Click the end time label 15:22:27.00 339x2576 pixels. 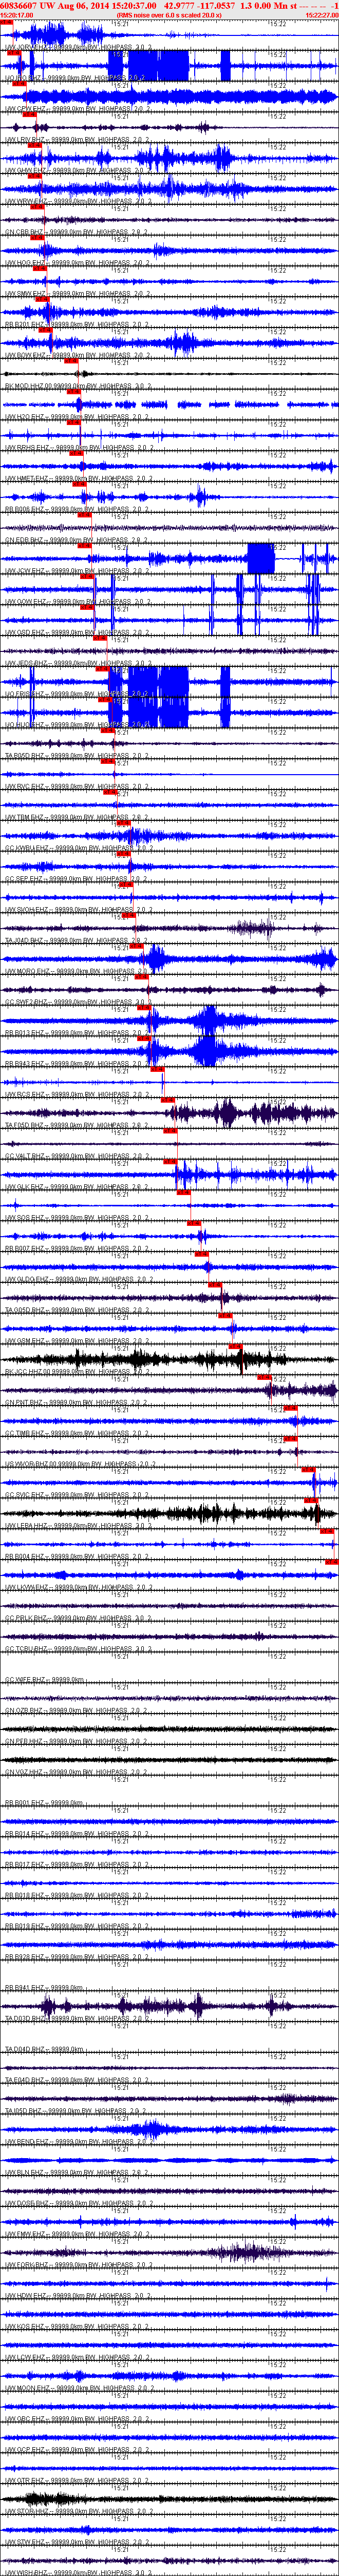[x=322, y=15]
